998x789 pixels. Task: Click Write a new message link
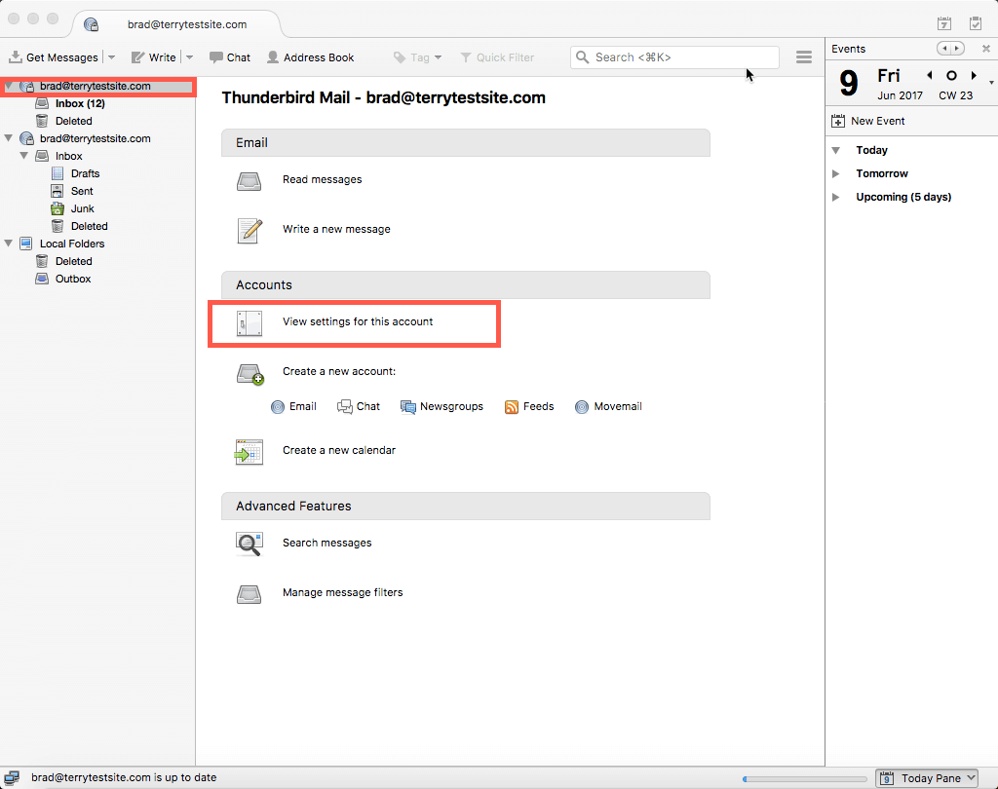336,229
